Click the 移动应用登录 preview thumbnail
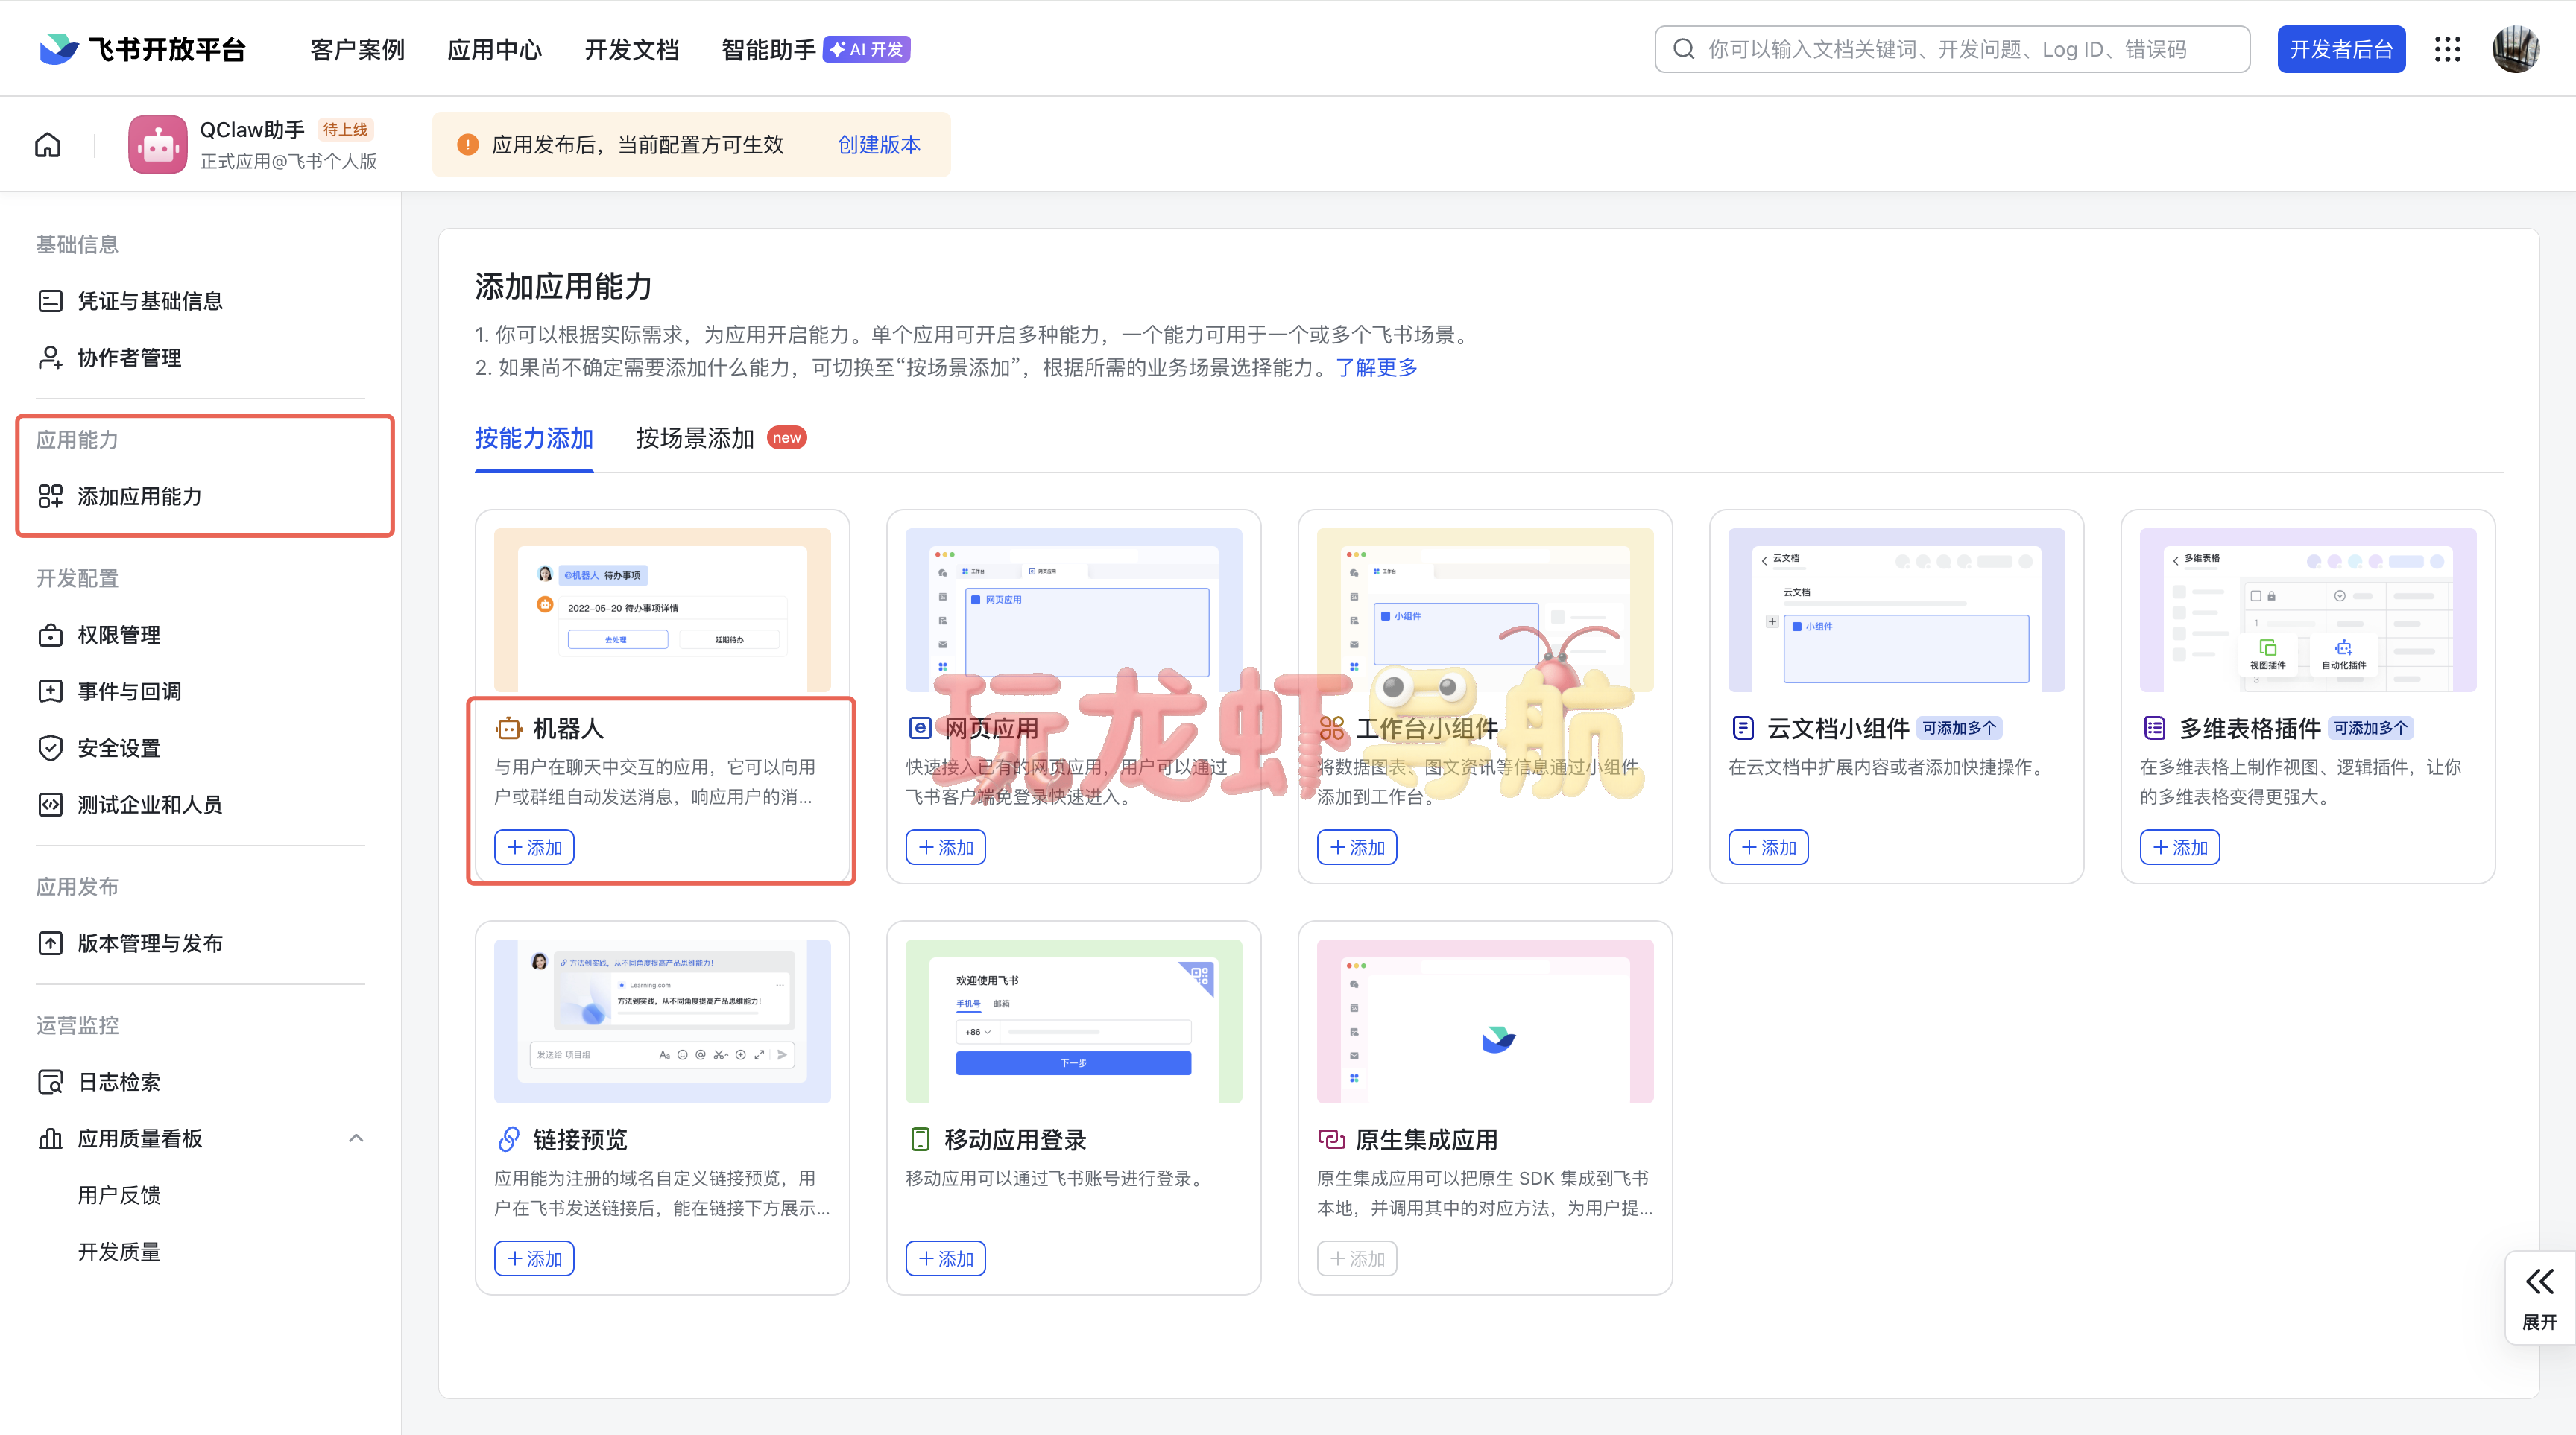This screenshot has height=1435, width=2576. (x=1073, y=1020)
